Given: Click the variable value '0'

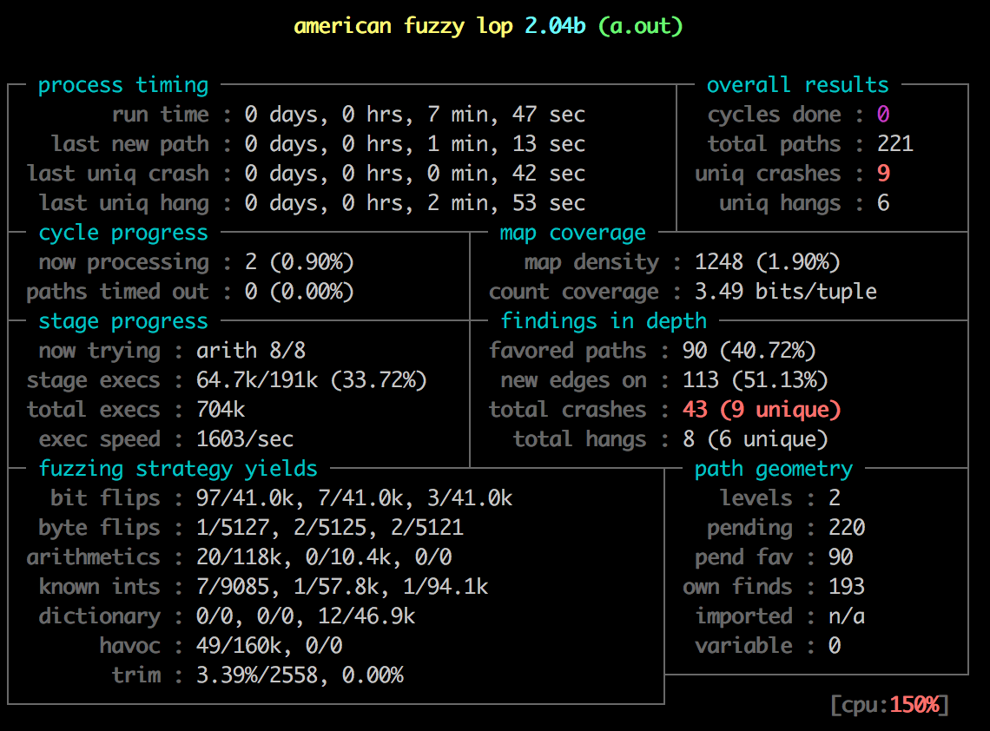Looking at the screenshot, I should click(834, 646).
